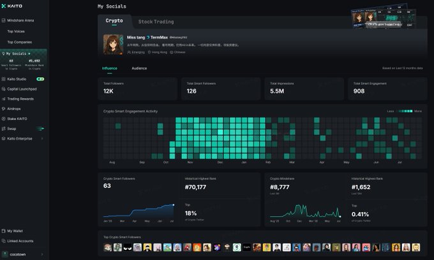Screen dimensions: 434x260
Task: Expand the Kaito Enterprise chevron
Action: pos(42,139)
